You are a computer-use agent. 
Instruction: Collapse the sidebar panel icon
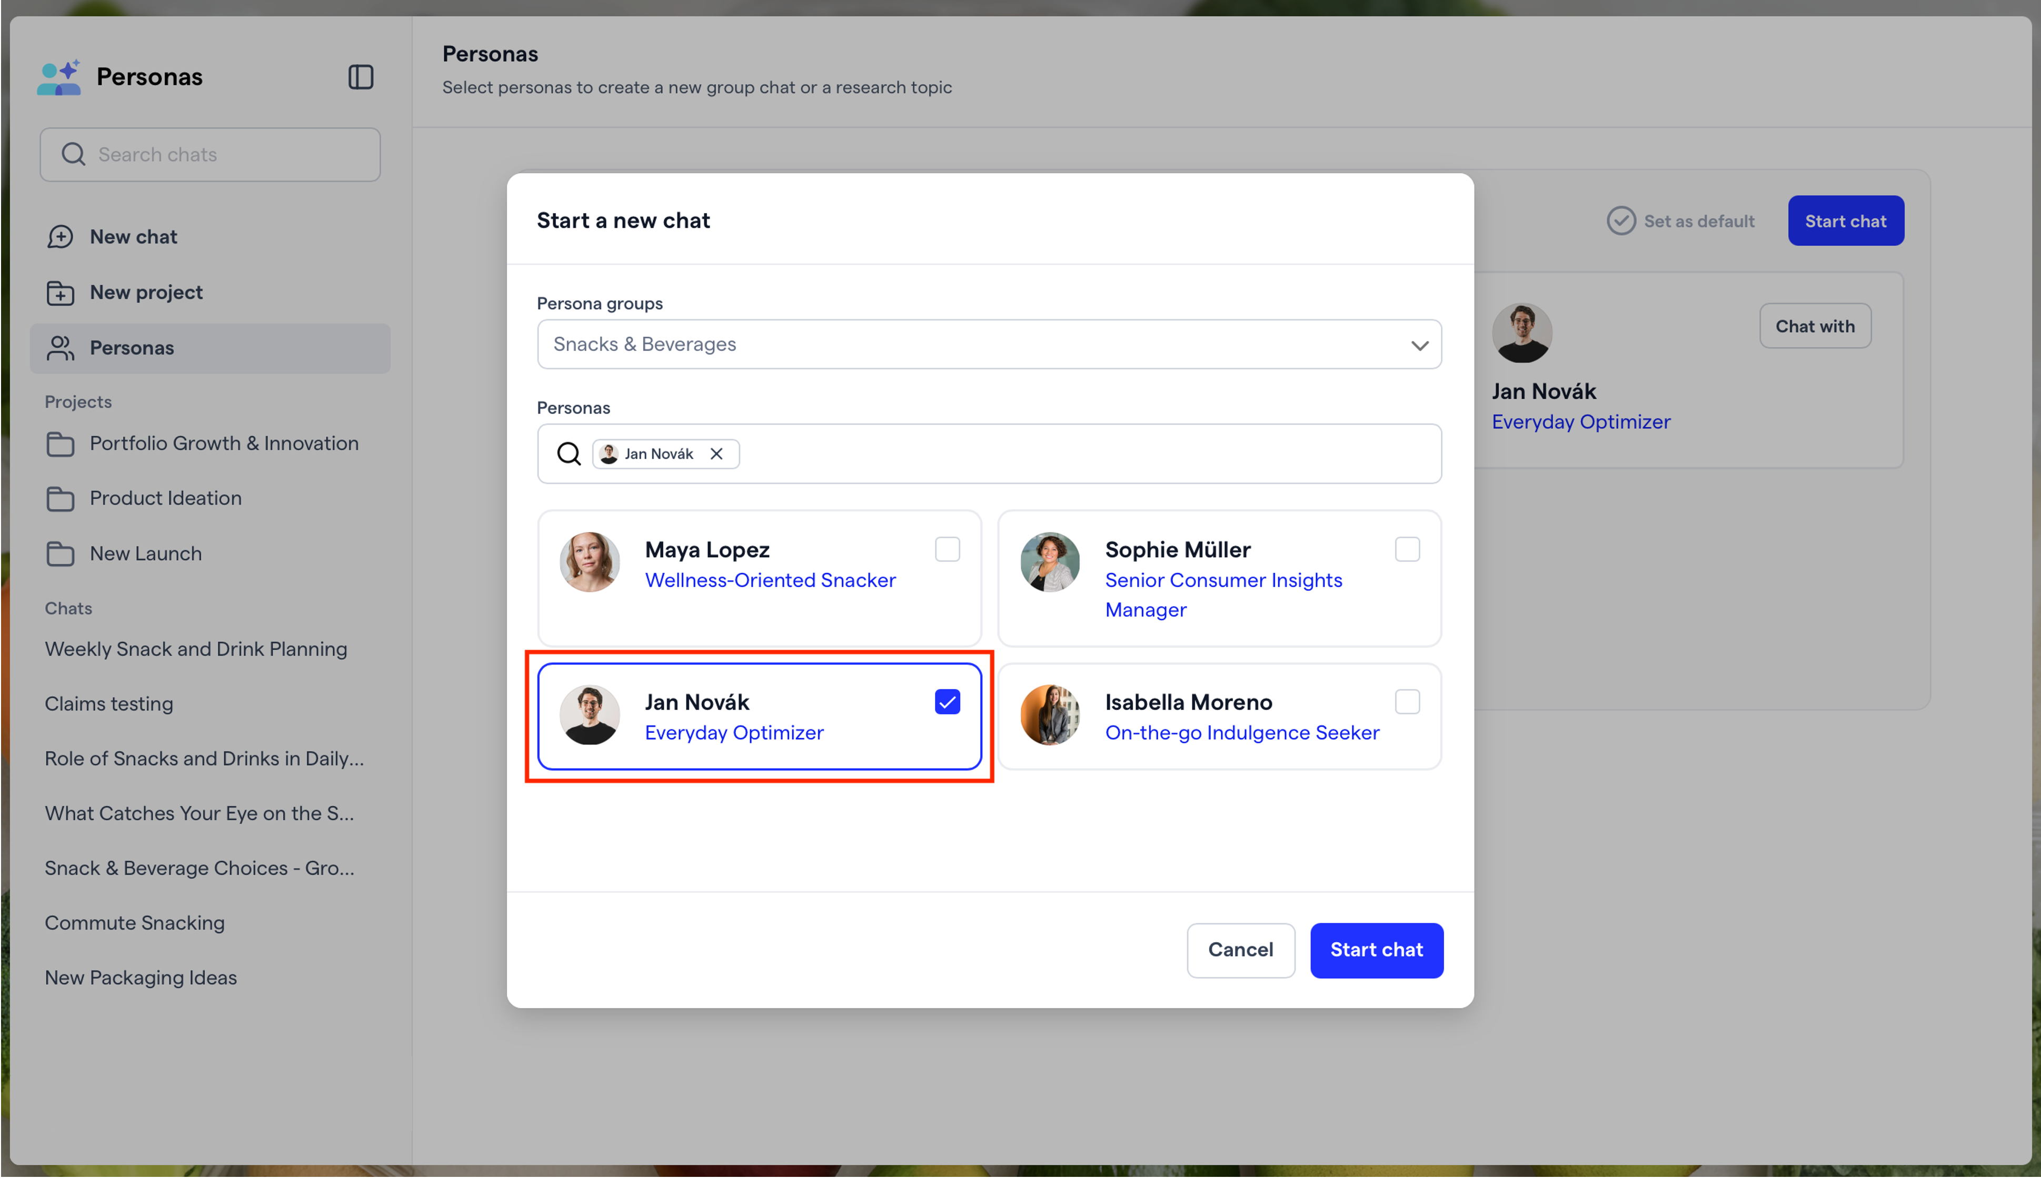coord(361,77)
